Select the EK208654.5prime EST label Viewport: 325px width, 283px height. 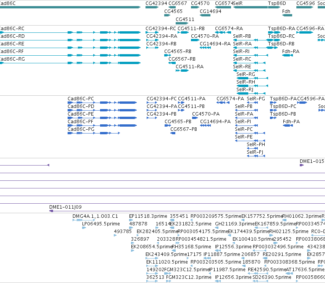pos(152,247)
